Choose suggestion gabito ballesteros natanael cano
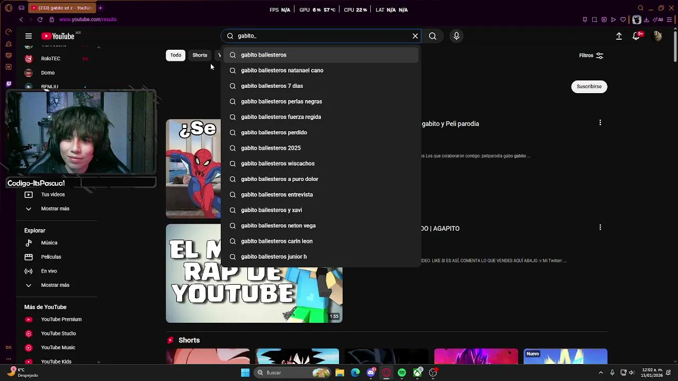Image resolution: width=678 pixels, height=381 pixels. pyautogui.click(x=321, y=70)
